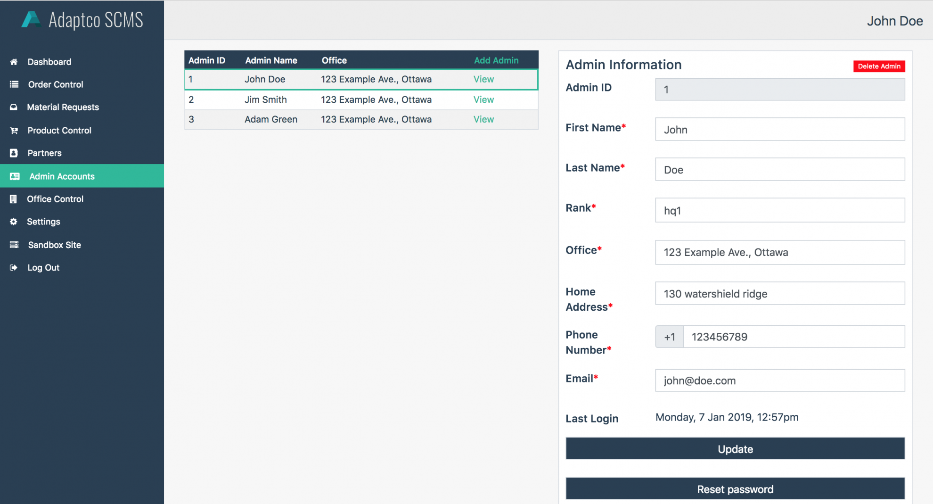Select the Partners sidebar icon
933x504 pixels.
click(x=14, y=153)
